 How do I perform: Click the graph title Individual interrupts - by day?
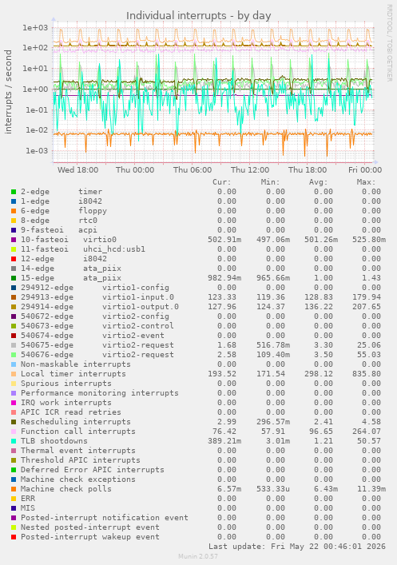click(x=198, y=16)
